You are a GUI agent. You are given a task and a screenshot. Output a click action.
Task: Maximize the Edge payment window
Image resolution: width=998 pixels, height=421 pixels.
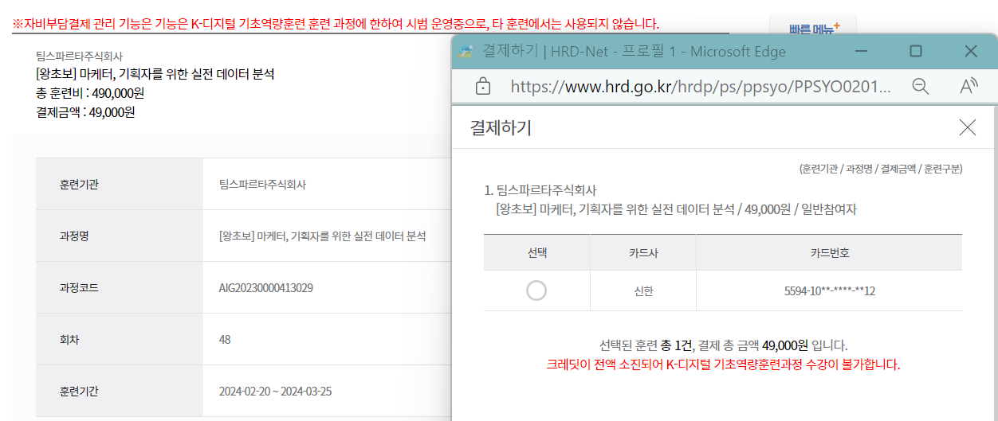(916, 52)
